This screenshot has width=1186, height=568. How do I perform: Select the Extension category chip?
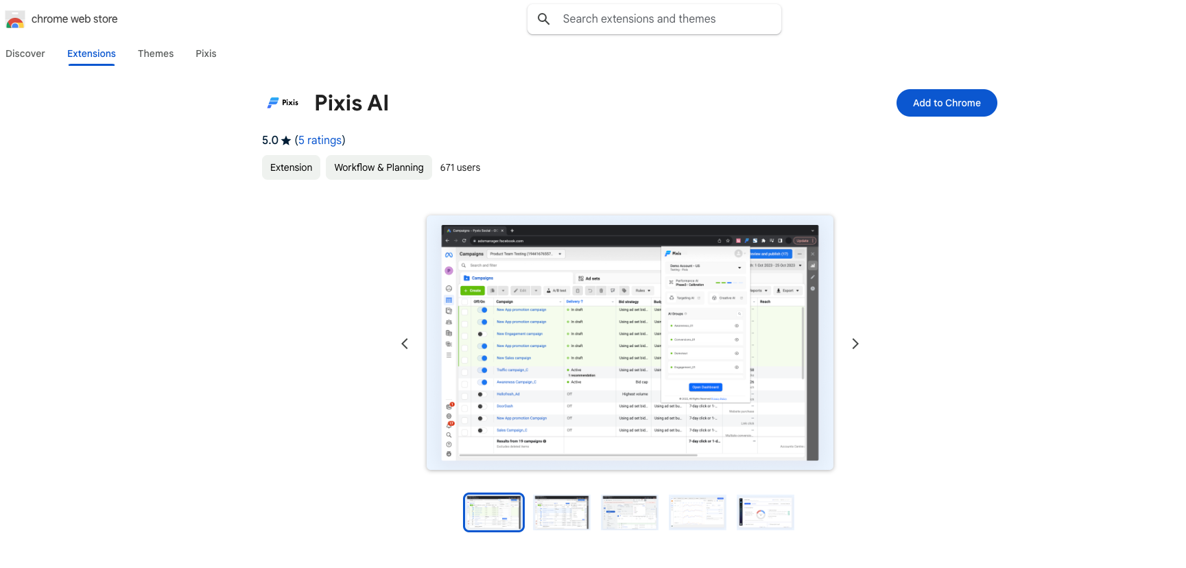291,167
